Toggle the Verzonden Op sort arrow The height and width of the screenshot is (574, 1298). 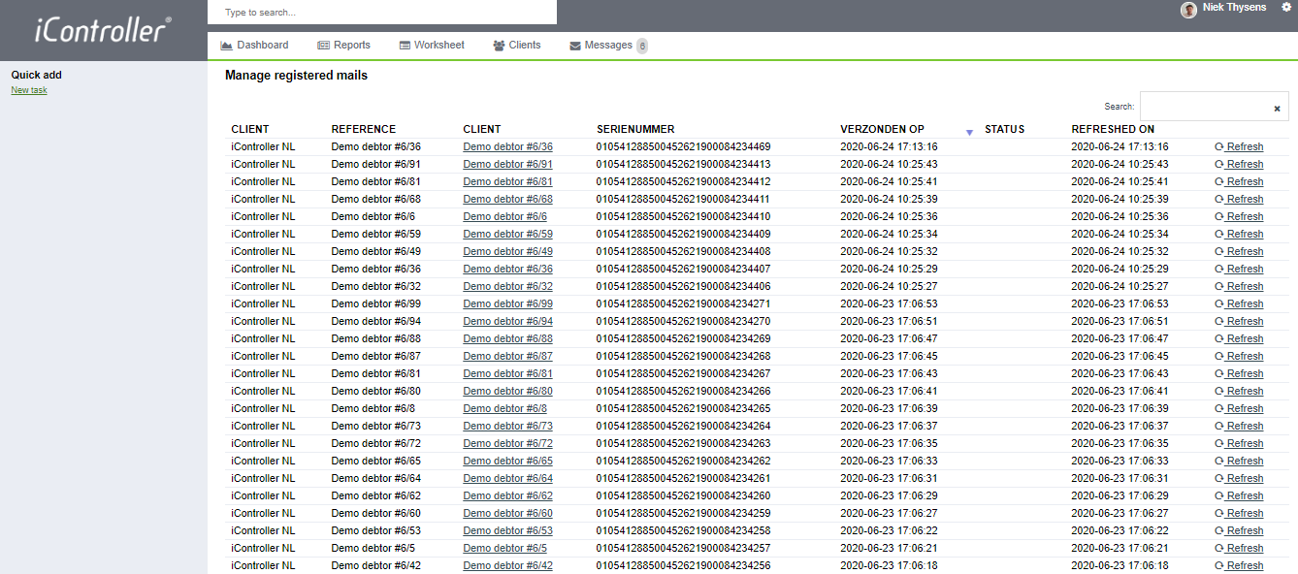(x=968, y=132)
